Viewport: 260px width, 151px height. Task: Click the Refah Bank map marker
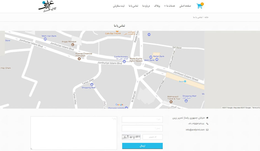(x=157, y=59)
